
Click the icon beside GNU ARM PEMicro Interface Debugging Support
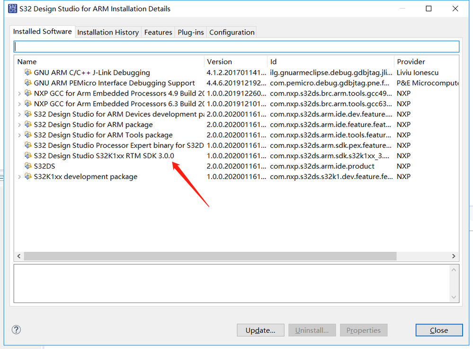pos(28,83)
